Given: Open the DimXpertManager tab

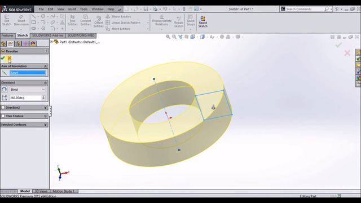Looking at the screenshot, I should [25, 44].
